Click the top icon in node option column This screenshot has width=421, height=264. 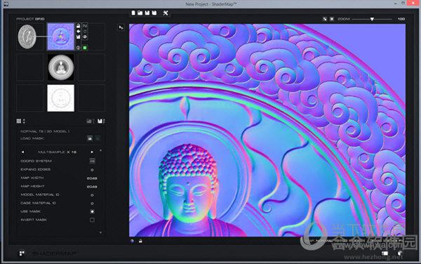[85, 26]
